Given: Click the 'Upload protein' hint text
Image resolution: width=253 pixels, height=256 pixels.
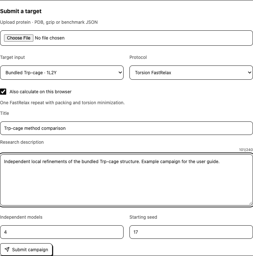Looking at the screenshot, I should [49, 22].
